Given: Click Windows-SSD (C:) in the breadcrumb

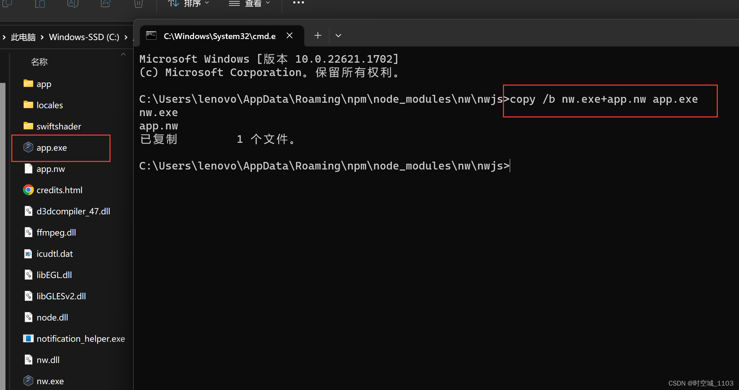Looking at the screenshot, I should click(84, 37).
